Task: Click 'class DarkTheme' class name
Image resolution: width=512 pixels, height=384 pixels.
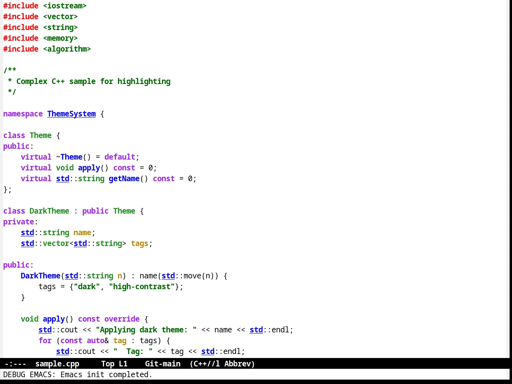Action: [49, 211]
